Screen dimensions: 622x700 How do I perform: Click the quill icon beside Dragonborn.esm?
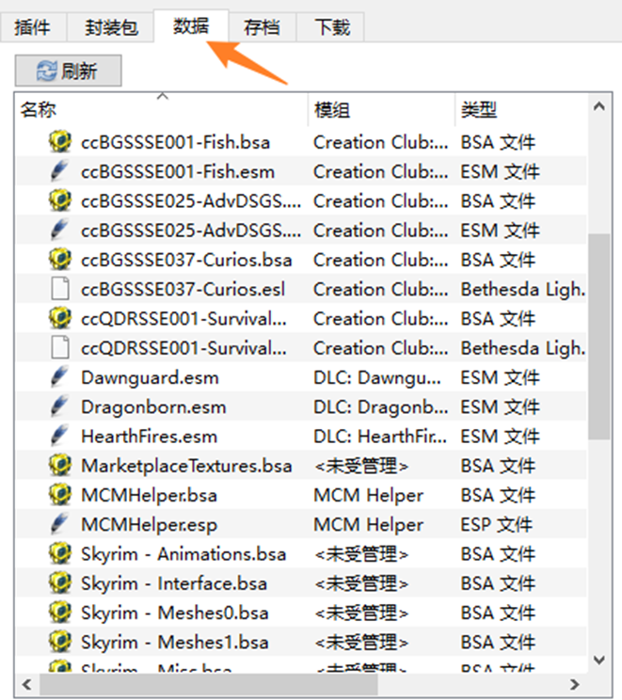60,406
